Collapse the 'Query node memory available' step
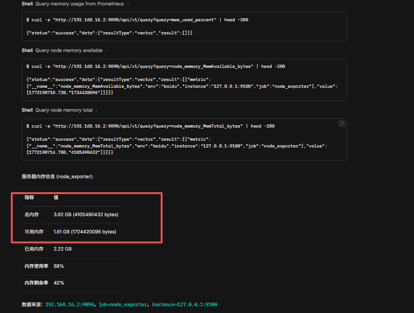 [107, 51]
